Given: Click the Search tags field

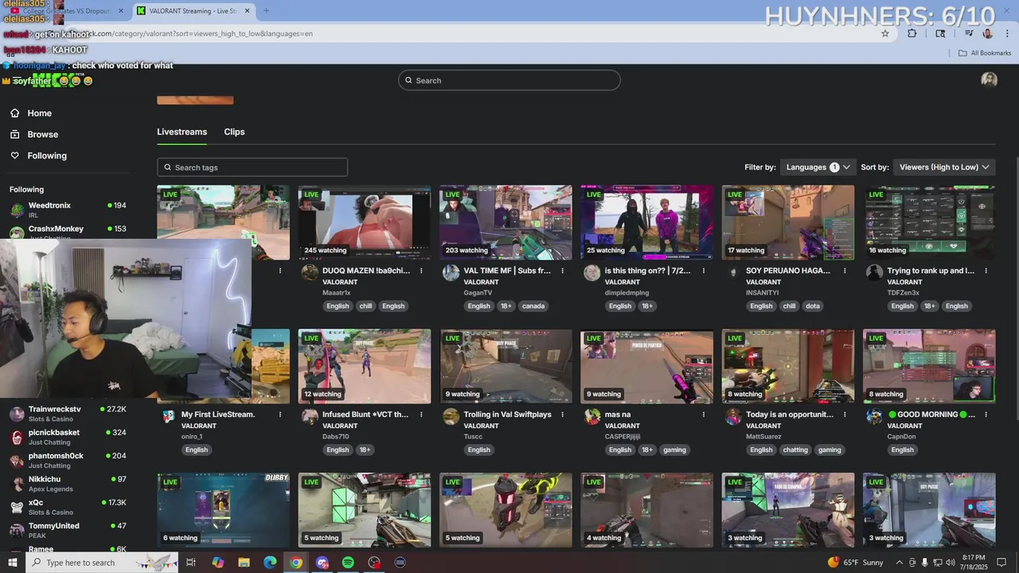Looking at the screenshot, I should point(252,167).
